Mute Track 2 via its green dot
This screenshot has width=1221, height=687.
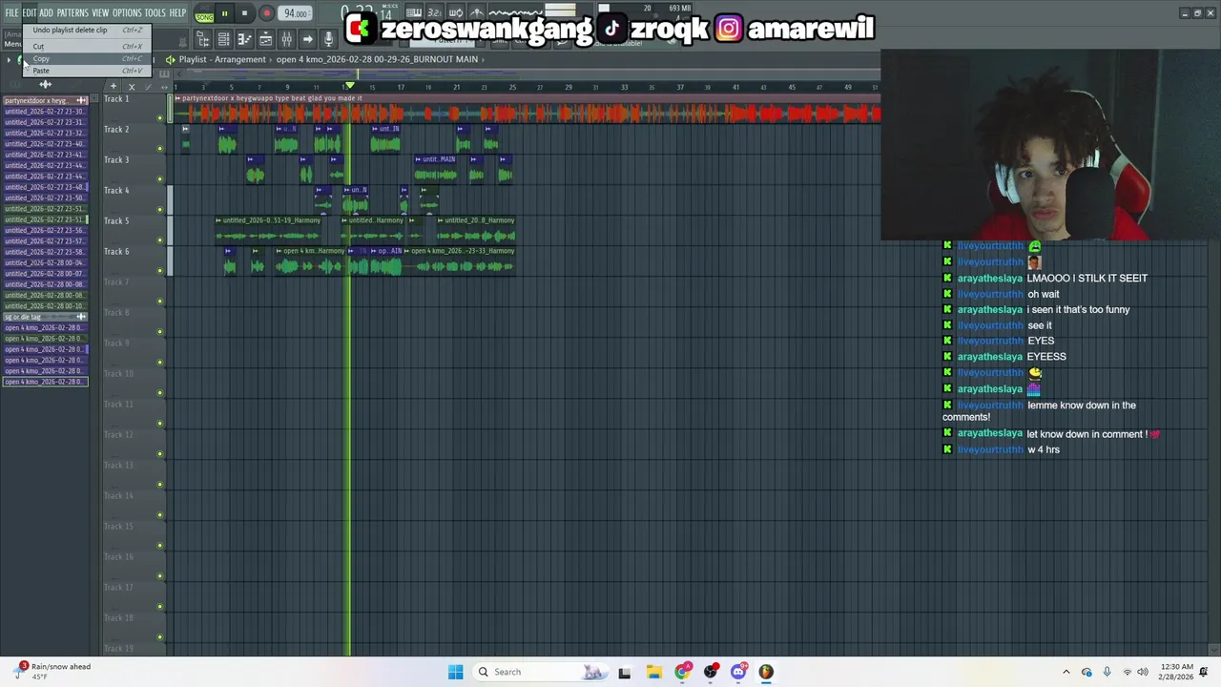(x=160, y=148)
